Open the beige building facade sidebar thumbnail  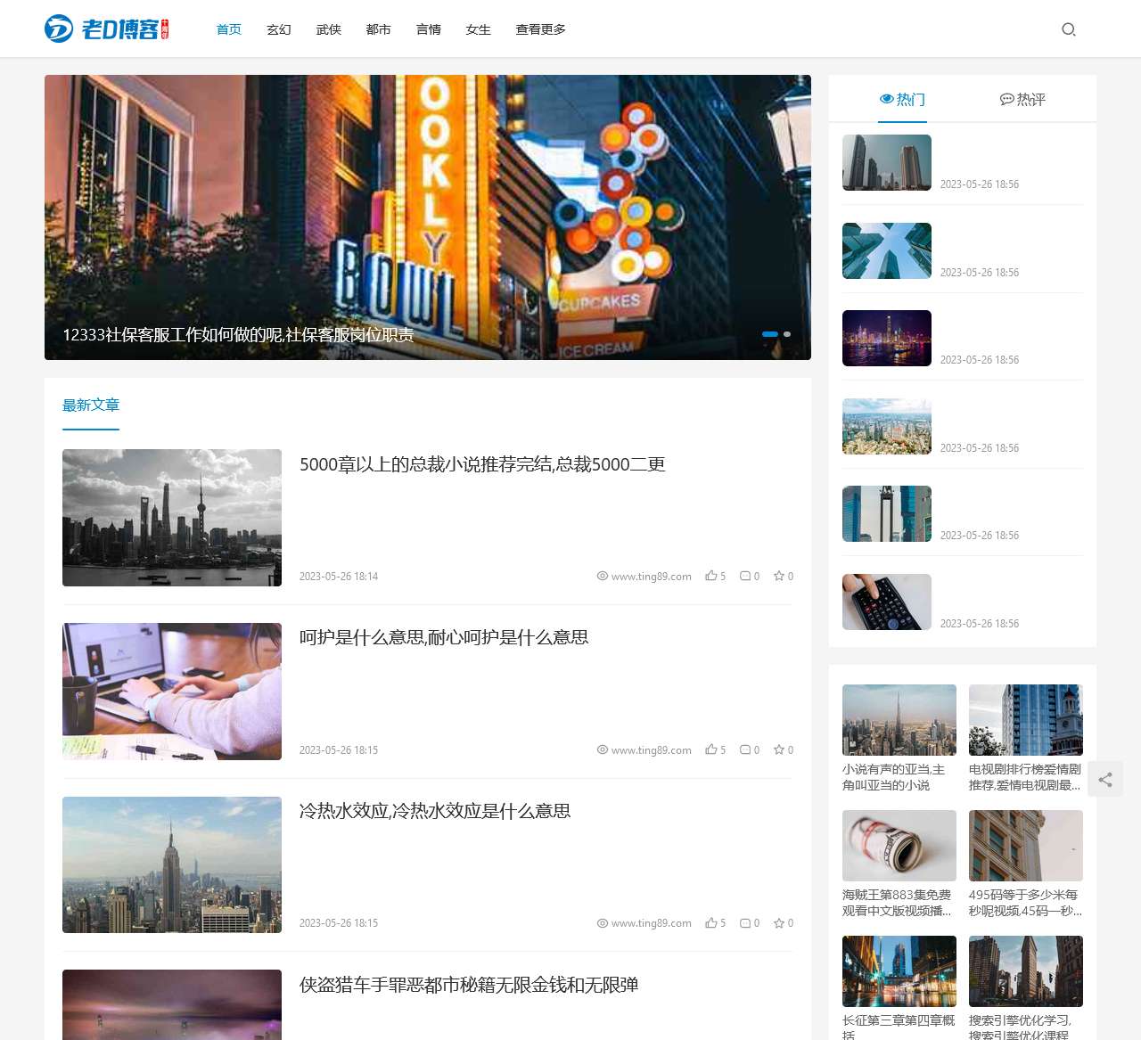[1026, 846]
